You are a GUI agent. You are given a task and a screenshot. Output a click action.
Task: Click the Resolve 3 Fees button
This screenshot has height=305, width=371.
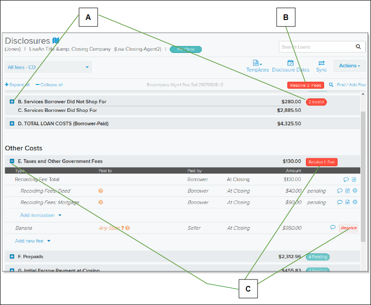click(305, 85)
